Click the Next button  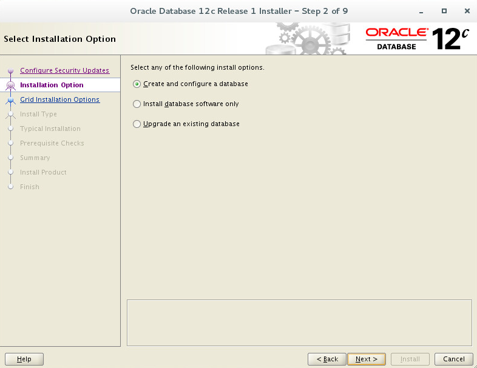pos(367,359)
